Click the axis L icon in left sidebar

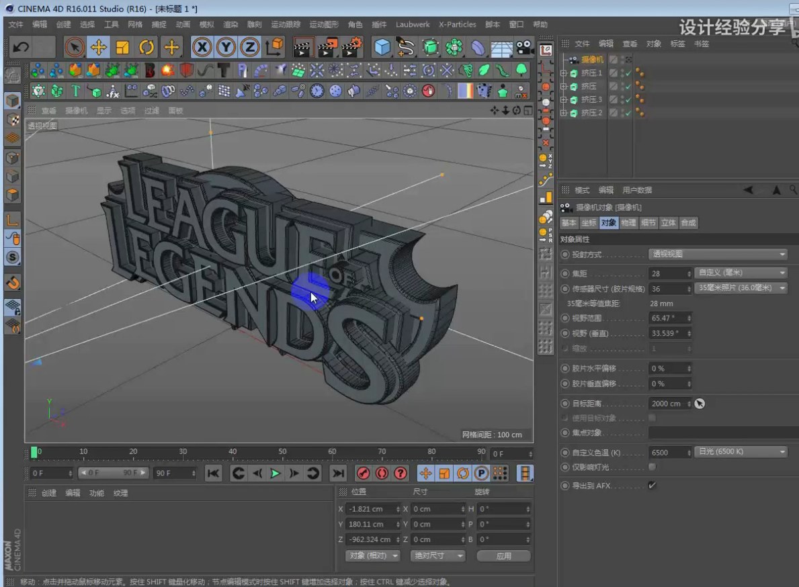click(x=13, y=220)
